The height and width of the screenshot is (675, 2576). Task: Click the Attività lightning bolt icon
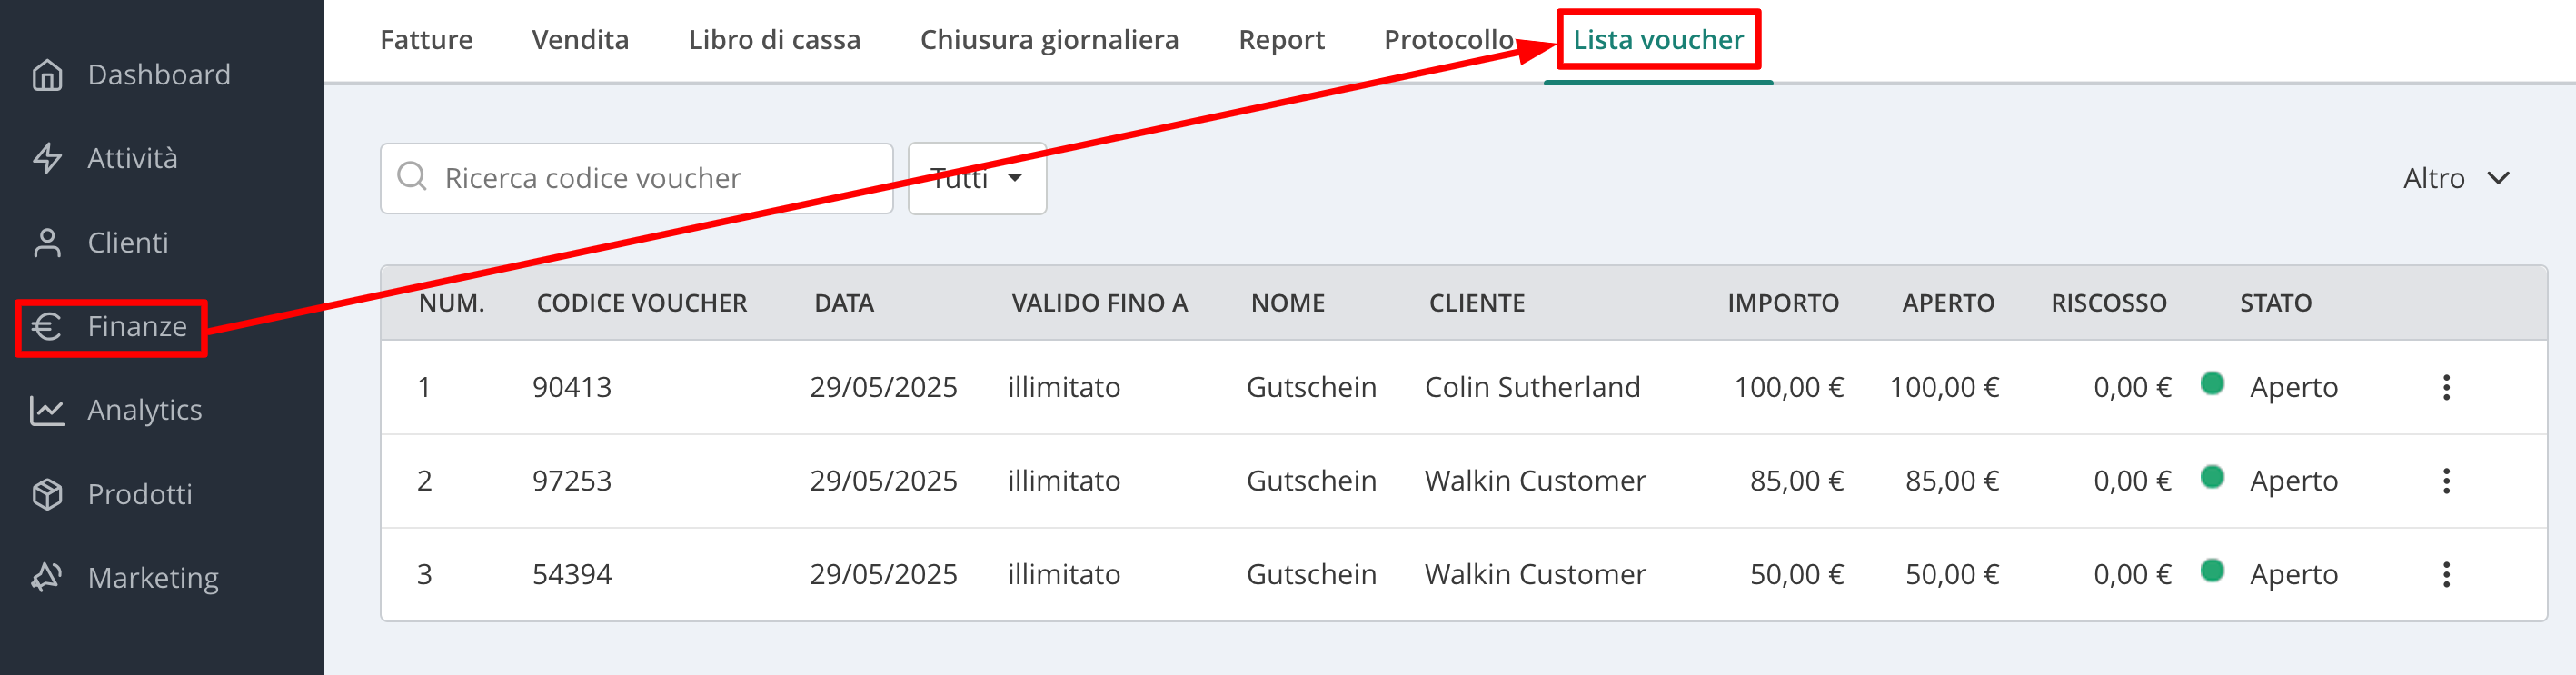[47, 158]
